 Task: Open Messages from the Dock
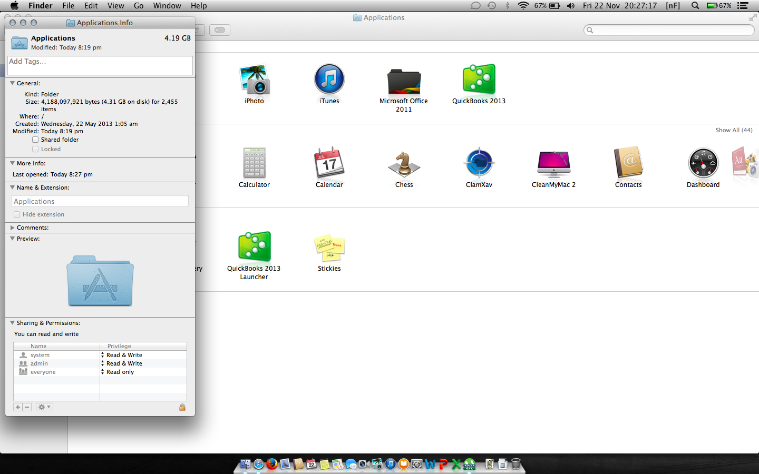351,464
